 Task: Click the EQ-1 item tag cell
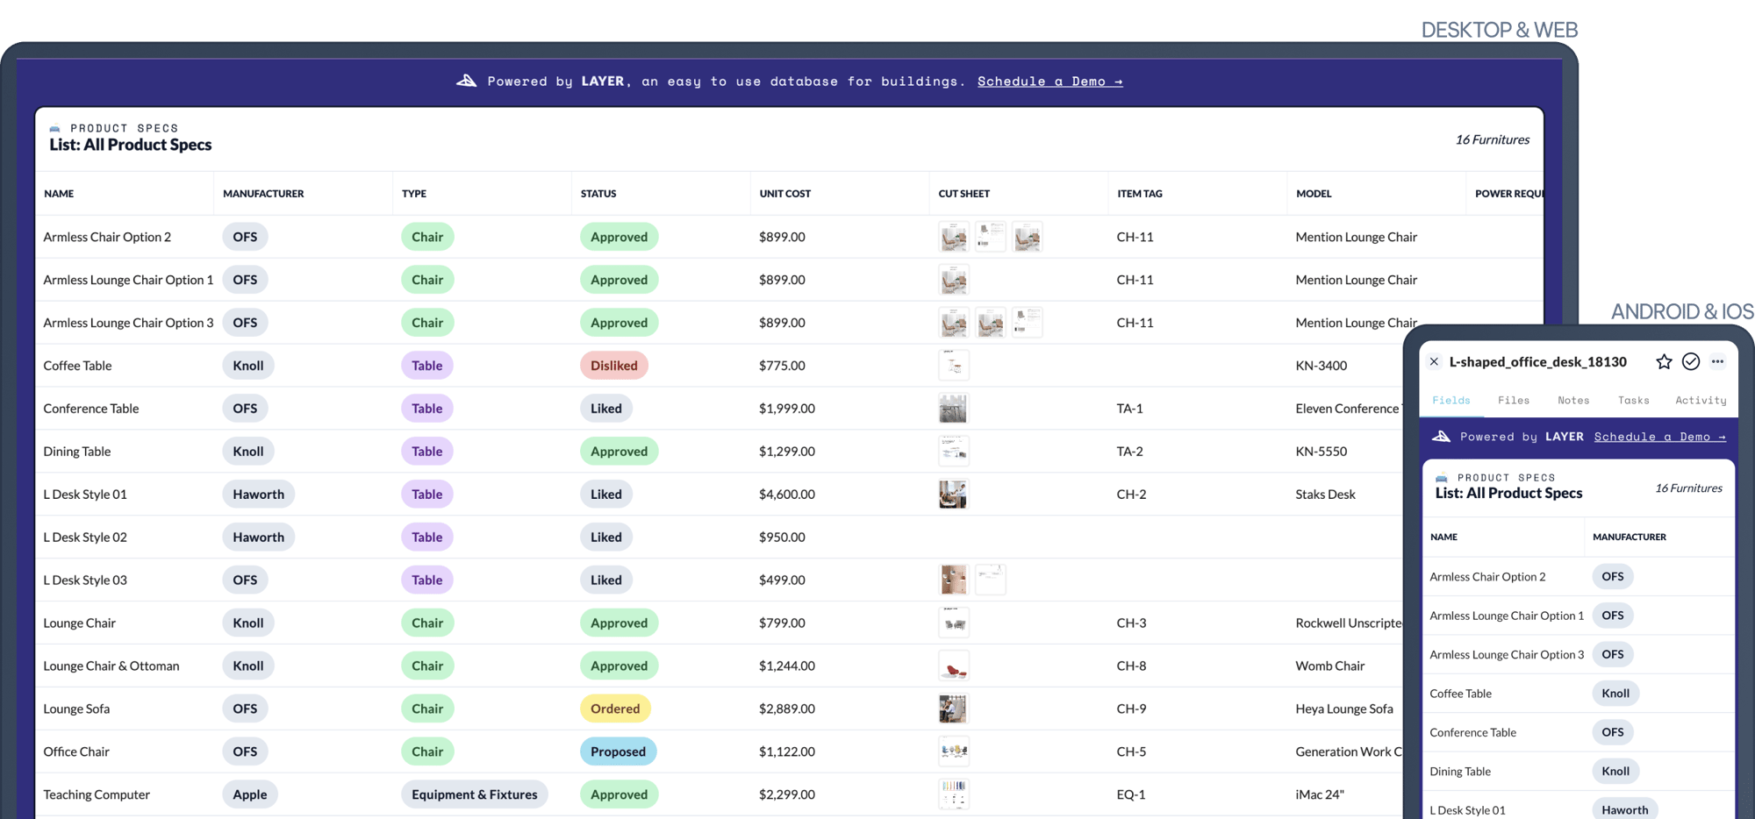[x=1131, y=794]
